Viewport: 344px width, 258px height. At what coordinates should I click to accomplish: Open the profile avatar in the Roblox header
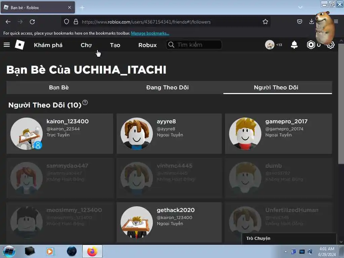(270, 45)
